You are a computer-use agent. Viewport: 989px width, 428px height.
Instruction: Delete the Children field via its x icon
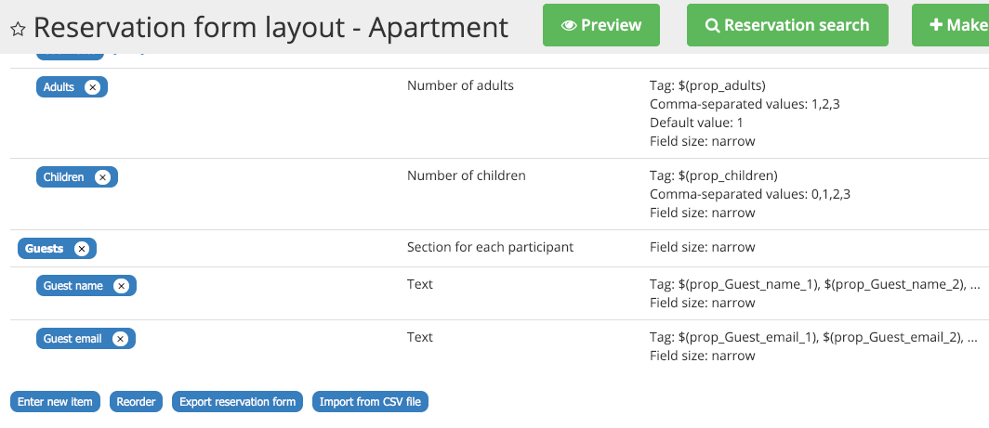pyautogui.click(x=102, y=177)
